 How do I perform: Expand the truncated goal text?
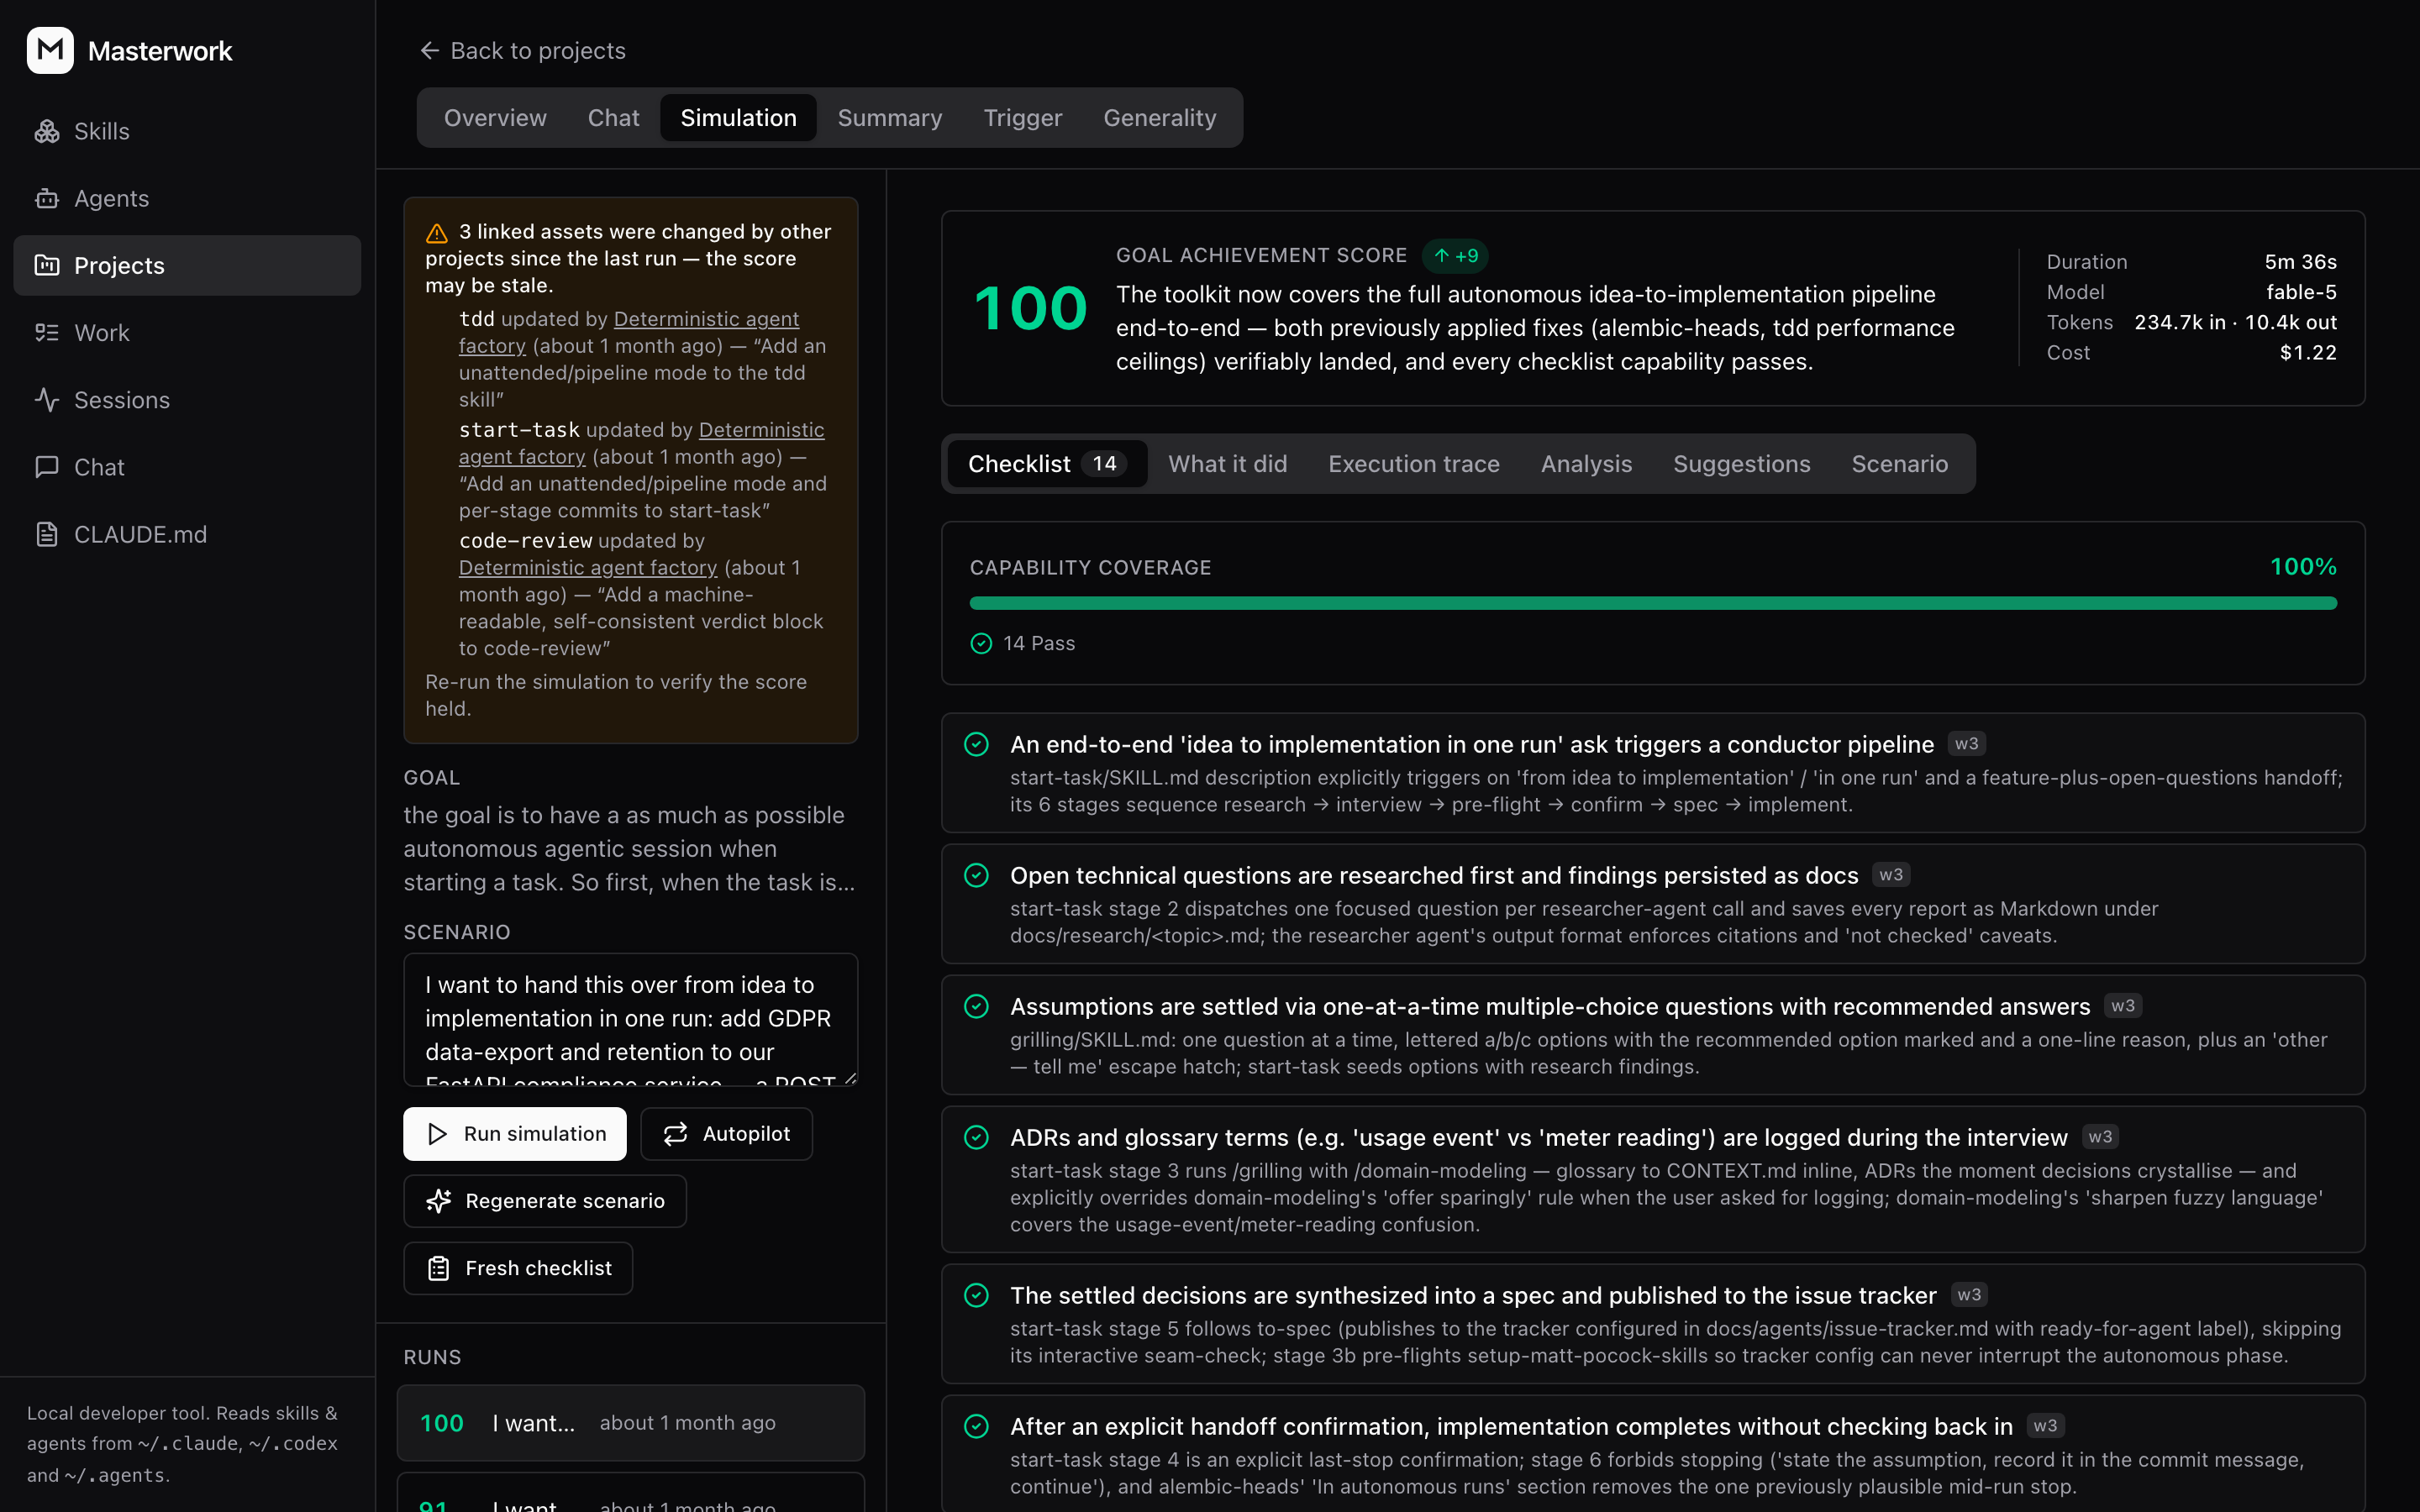click(630, 849)
